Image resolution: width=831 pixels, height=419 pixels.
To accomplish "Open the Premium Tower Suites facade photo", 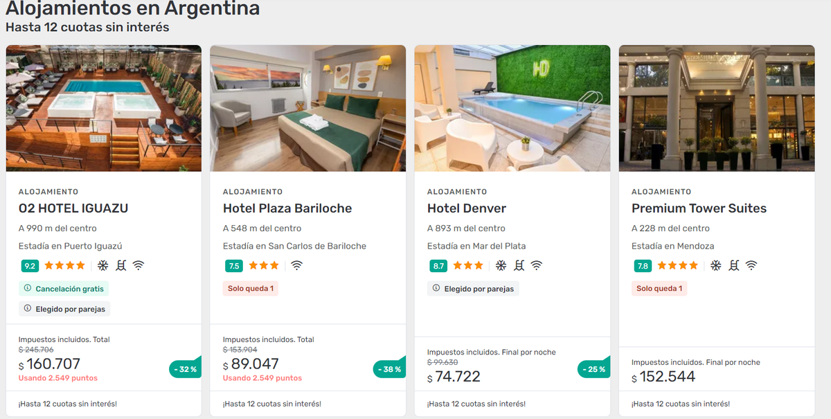I will point(716,108).
